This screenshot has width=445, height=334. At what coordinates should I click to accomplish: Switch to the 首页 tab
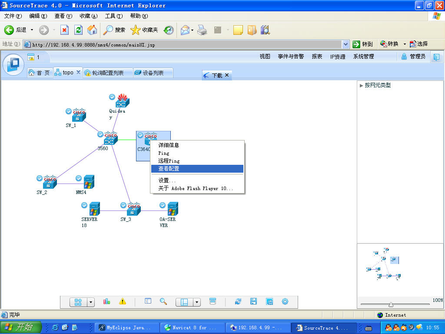click(40, 73)
